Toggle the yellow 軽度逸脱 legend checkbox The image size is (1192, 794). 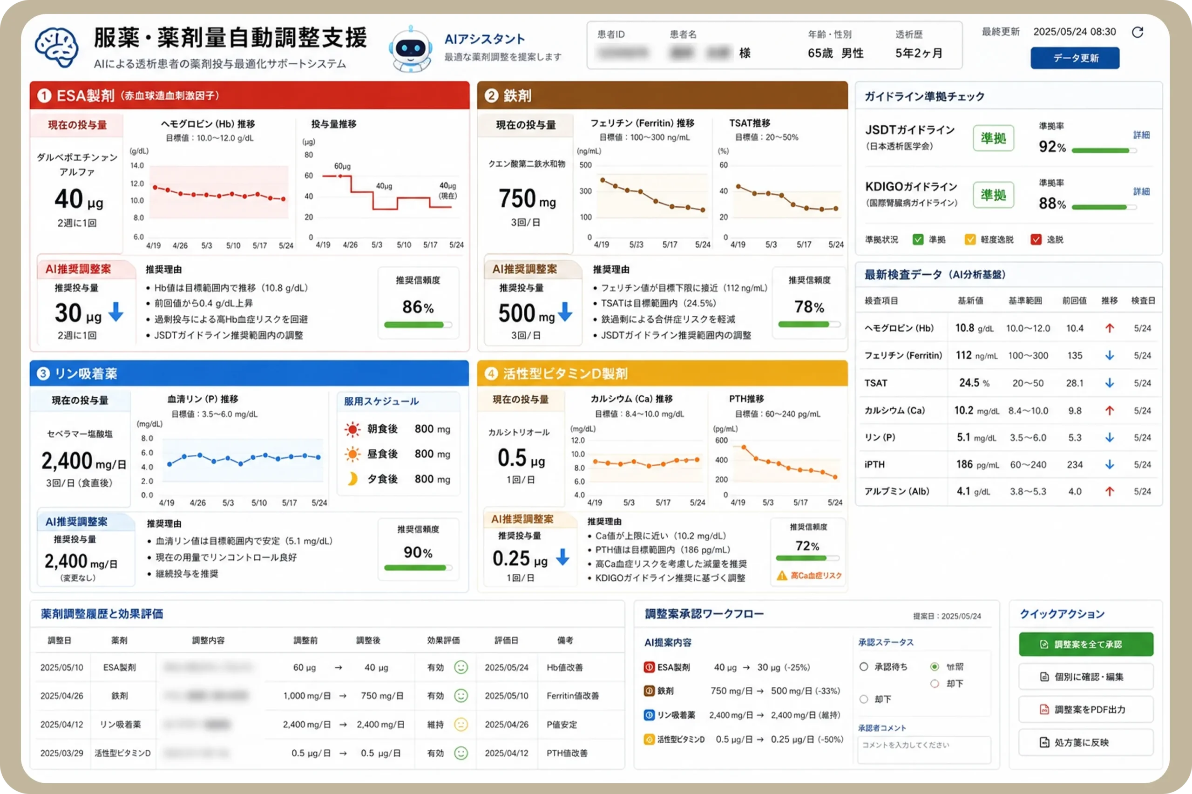click(970, 239)
